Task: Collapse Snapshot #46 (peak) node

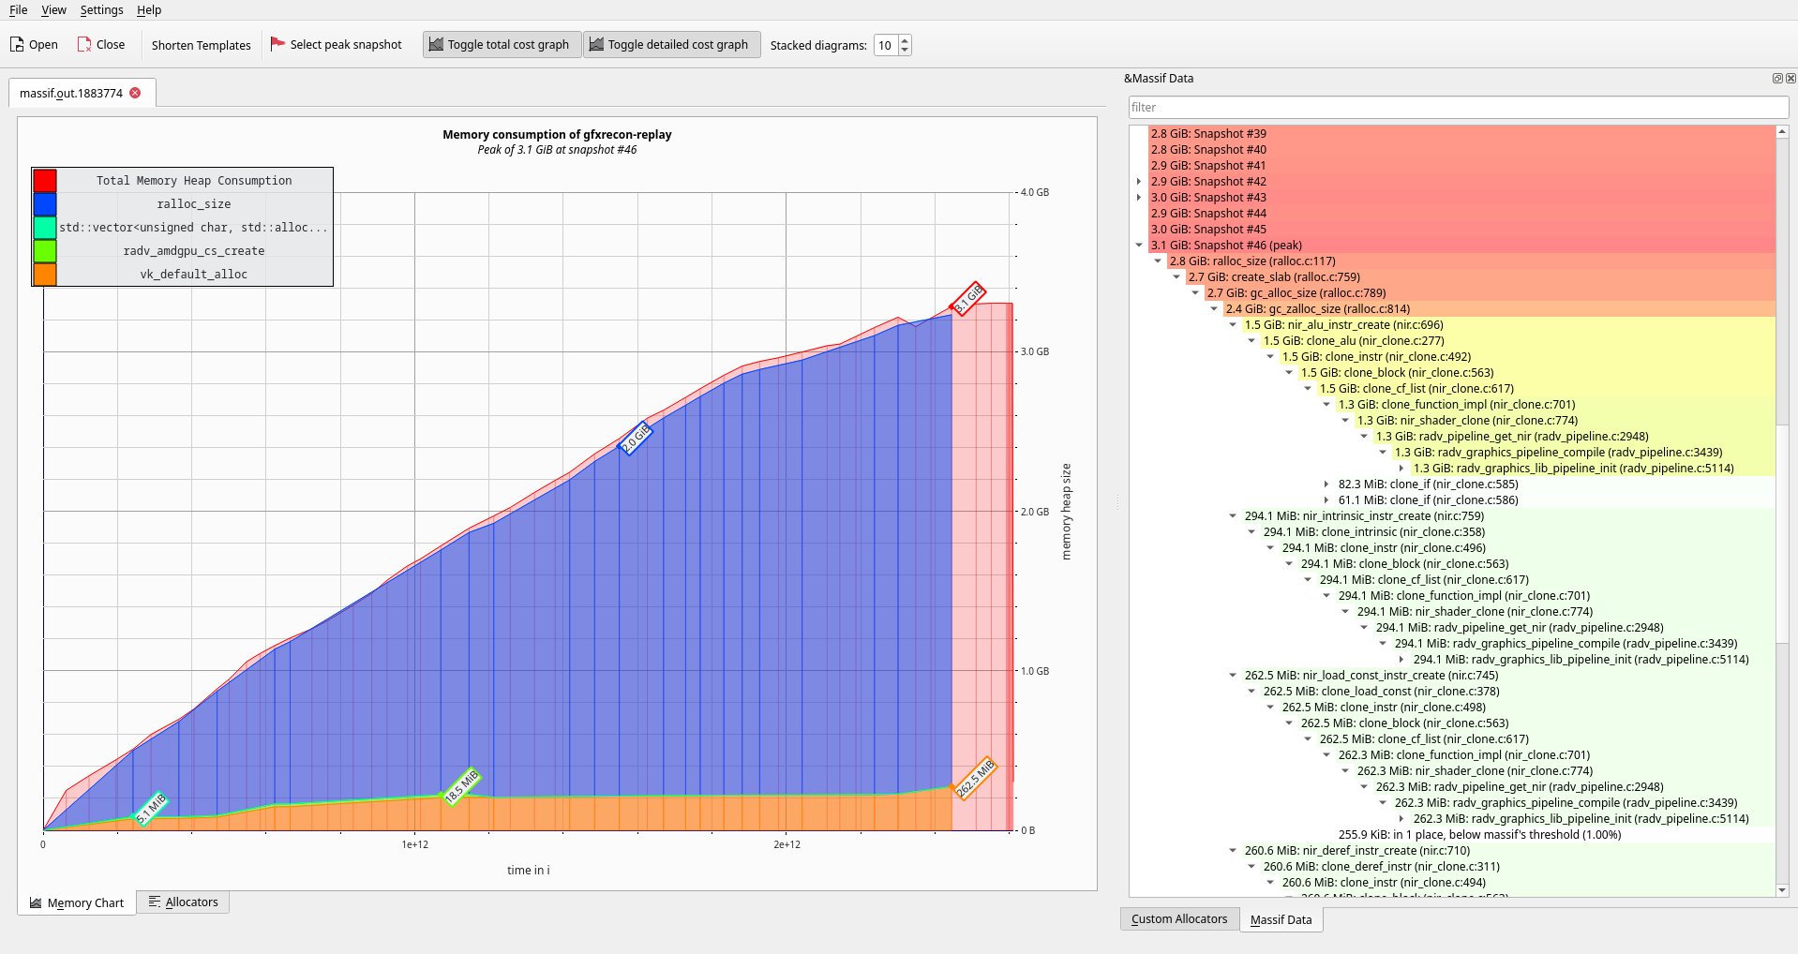Action: point(1139,246)
